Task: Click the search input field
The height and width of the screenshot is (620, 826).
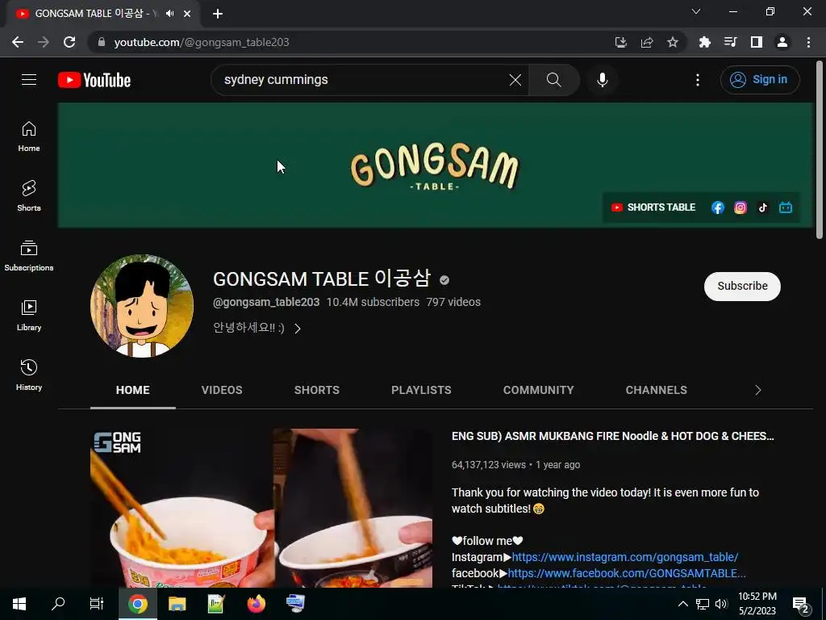Action: click(x=364, y=80)
